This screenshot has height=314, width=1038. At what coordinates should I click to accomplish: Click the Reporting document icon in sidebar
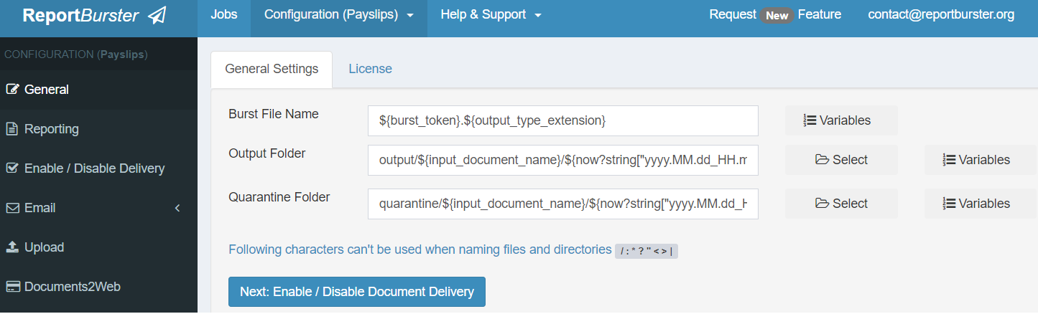pyautogui.click(x=12, y=129)
